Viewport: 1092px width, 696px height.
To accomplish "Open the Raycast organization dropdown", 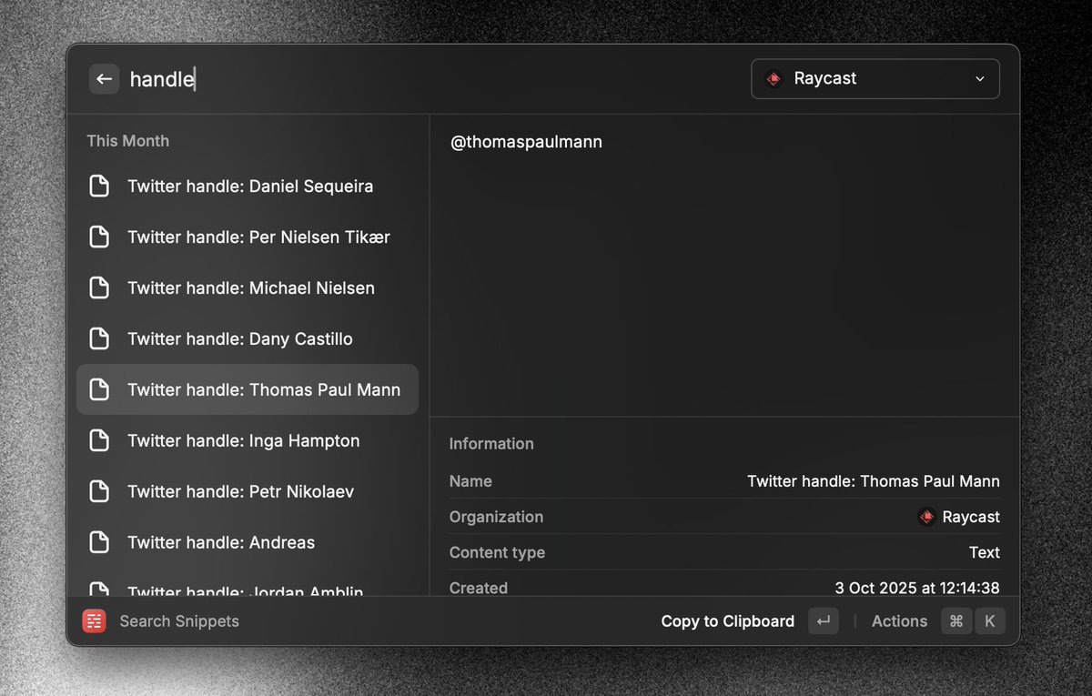I will [875, 79].
